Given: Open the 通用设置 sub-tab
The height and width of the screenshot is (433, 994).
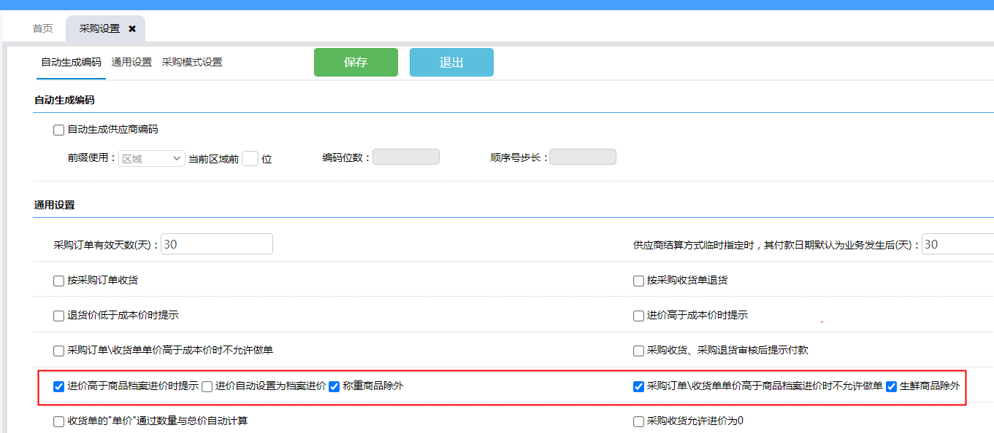Looking at the screenshot, I should (x=131, y=62).
